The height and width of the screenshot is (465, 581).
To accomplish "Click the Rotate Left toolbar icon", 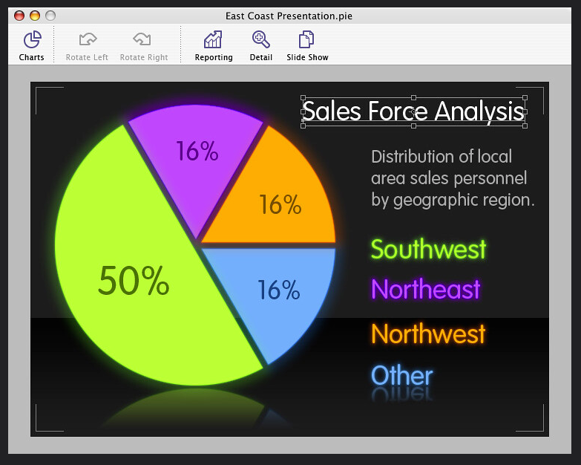I will (88, 39).
